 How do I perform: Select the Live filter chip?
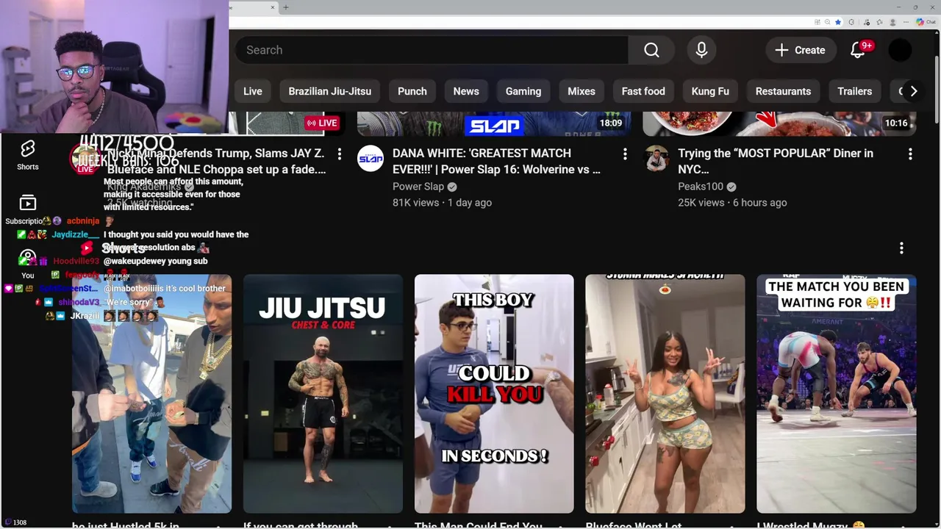(x=253, y=91)
